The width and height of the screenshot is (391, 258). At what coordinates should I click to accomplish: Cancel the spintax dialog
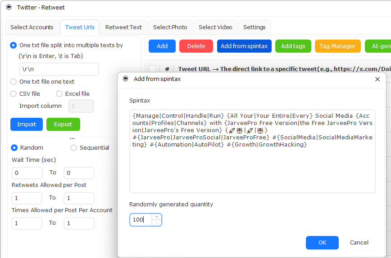point(359,243)
